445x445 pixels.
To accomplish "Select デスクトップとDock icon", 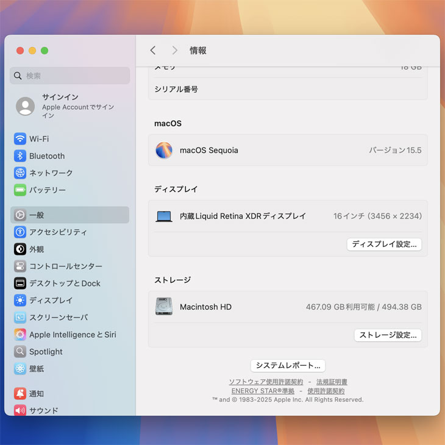I will click(x=20, y=283).
